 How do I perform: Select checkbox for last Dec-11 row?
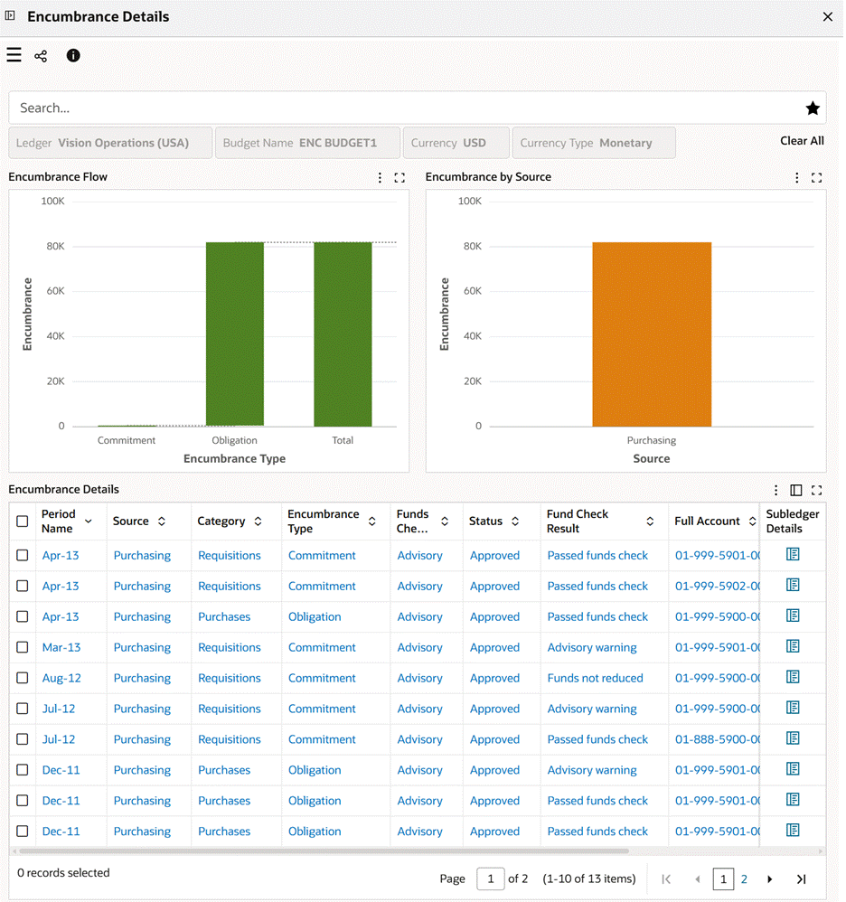point(23,832)
